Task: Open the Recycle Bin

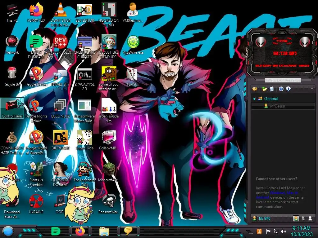Action: (x=12, y=77)
